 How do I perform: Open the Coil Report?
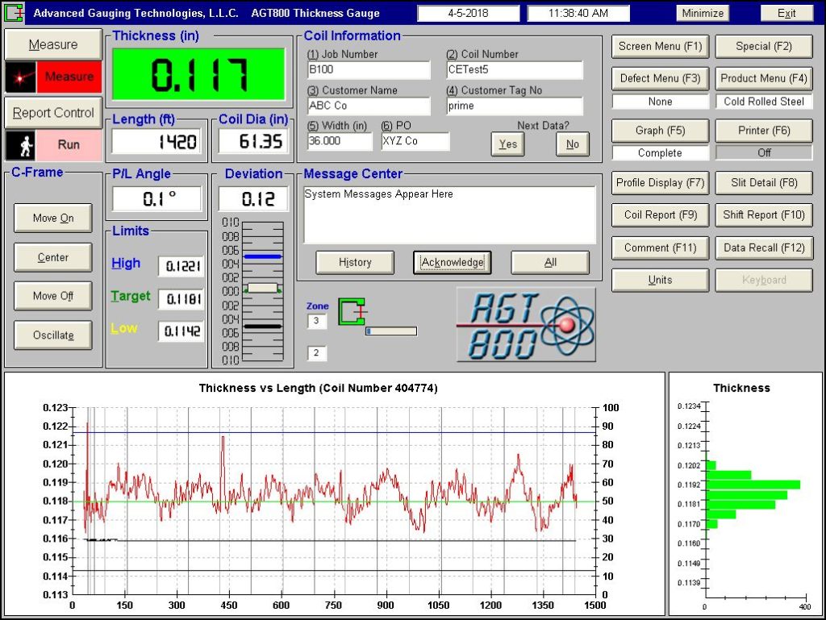point(659,215)
